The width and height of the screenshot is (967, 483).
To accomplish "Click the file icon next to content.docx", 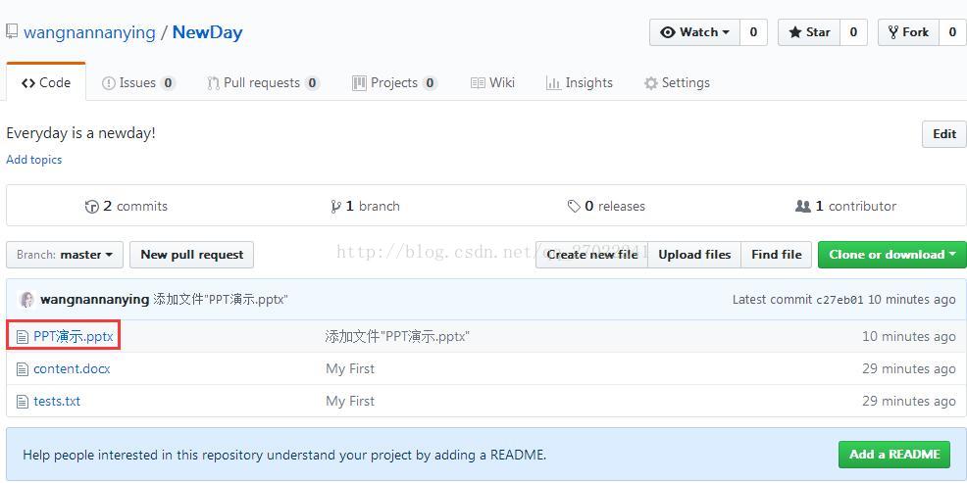I will pos(23,369).
